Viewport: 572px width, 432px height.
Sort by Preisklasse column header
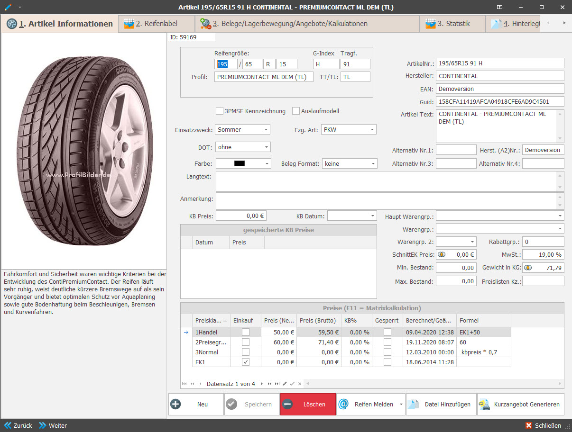pos(212,320)
